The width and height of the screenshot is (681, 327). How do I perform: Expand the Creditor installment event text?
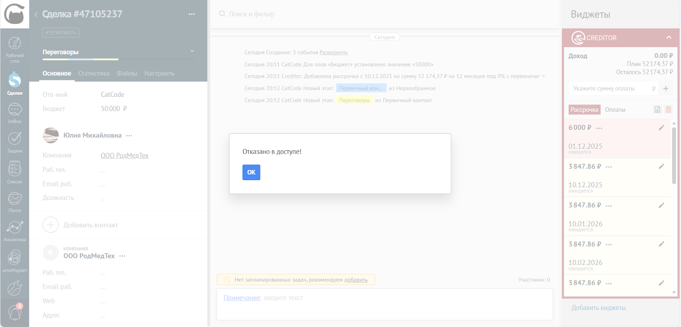click(x=543, y=76)
